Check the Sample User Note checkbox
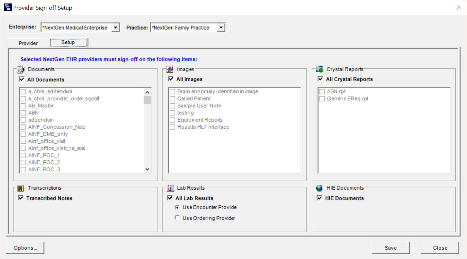This screenshot has width=467, height=259. [173, 106]
